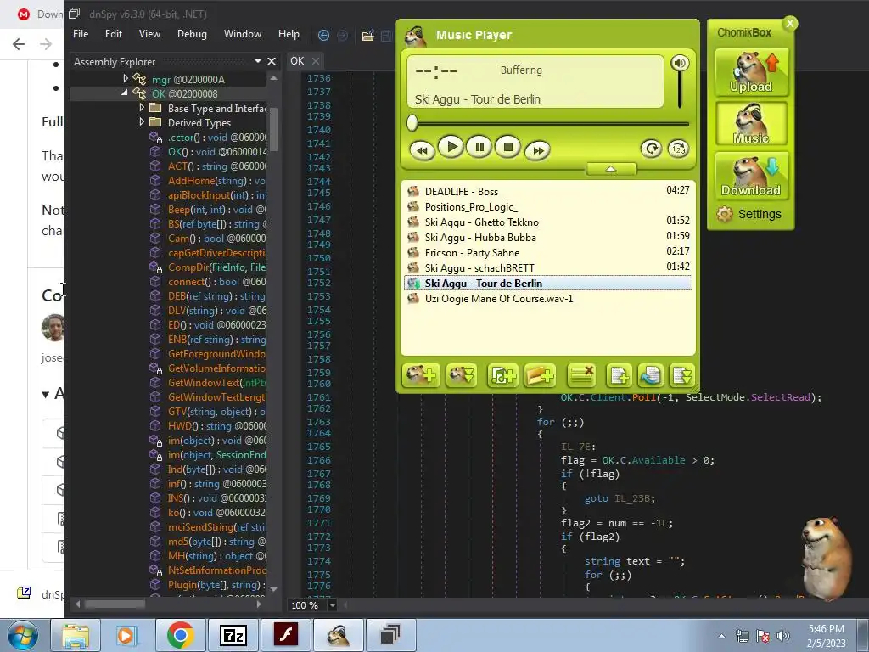Open the dnSpy View menu
869x652 pixels.
click(149, 34)
